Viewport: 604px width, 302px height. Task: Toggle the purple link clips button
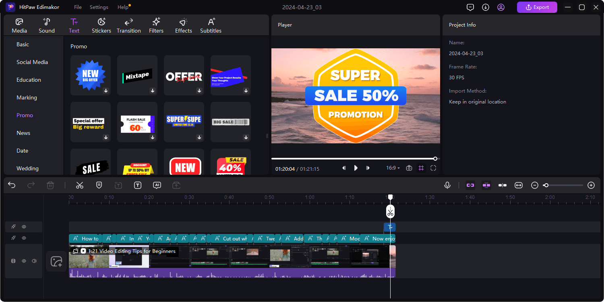[470, 185]
